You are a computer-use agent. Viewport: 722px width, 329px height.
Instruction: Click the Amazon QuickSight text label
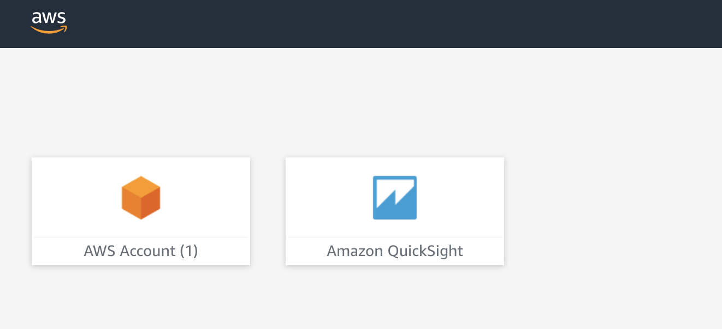[x=394, y=251]
